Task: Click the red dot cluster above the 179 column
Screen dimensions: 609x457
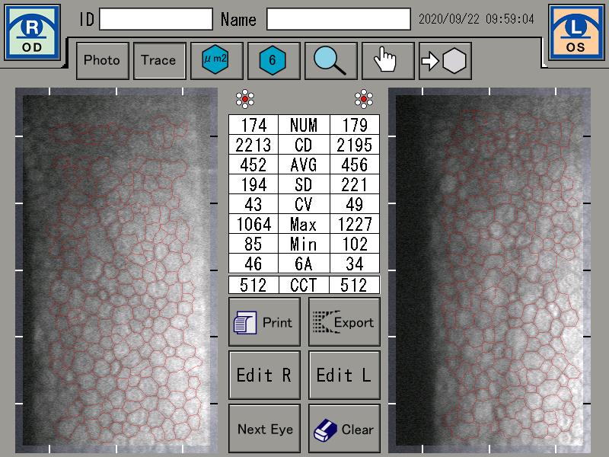Action: (x=364, y=99)
